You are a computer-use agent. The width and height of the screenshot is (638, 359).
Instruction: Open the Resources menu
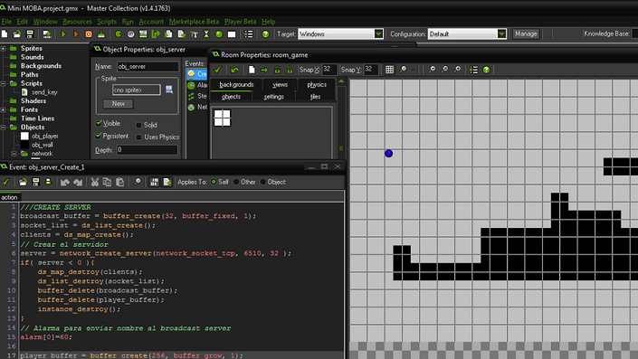pyautogui.click(x=77, y=22)
